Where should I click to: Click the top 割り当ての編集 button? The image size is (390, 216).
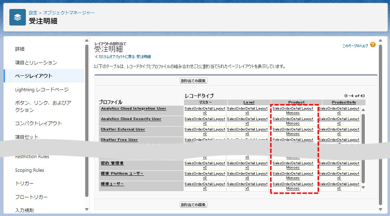pyautogui.click(x=193, y=81)
